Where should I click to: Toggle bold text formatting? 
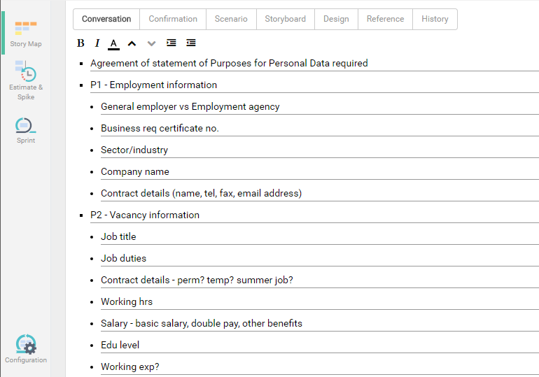(x=80, y=43)
